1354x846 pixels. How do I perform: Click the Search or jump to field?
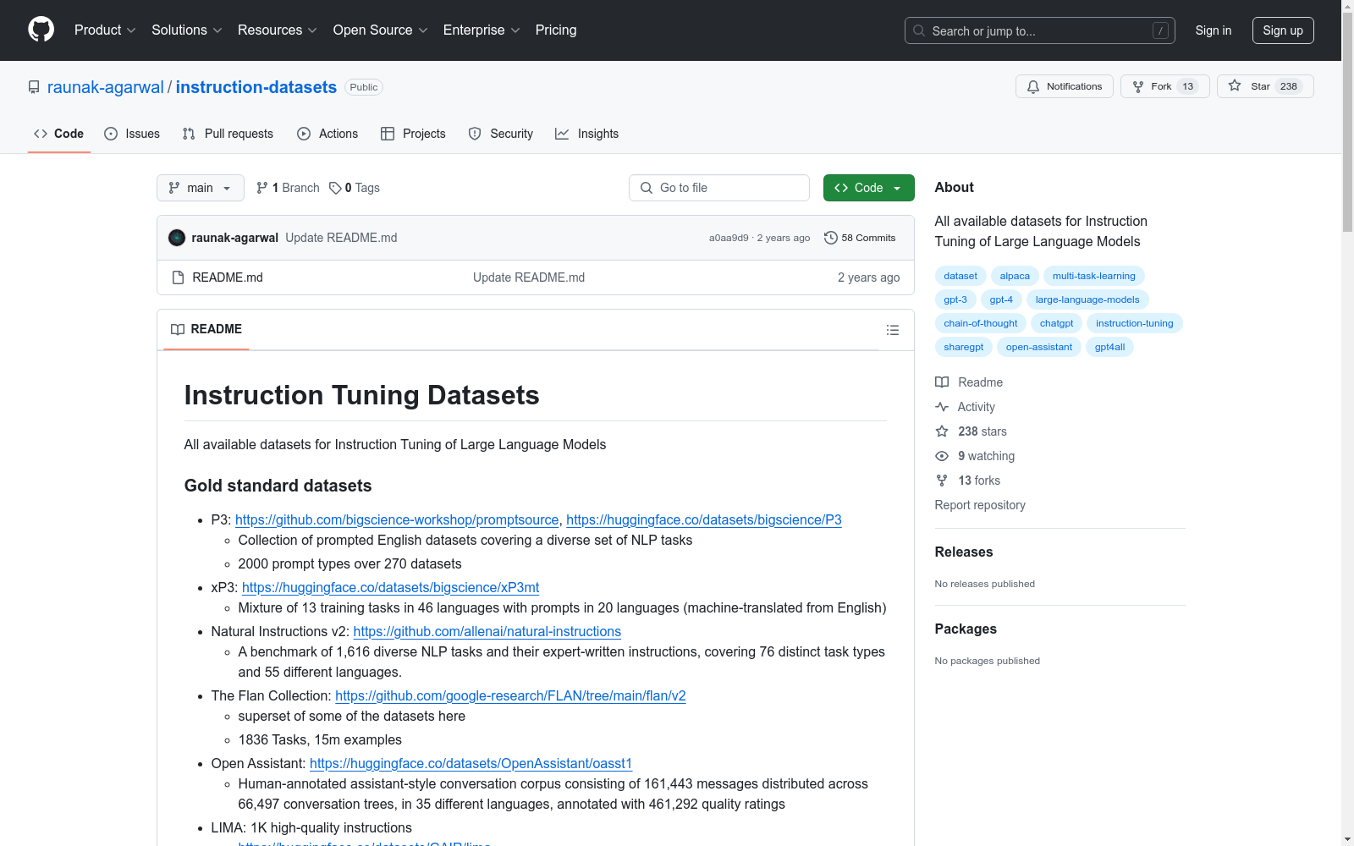1040,30
